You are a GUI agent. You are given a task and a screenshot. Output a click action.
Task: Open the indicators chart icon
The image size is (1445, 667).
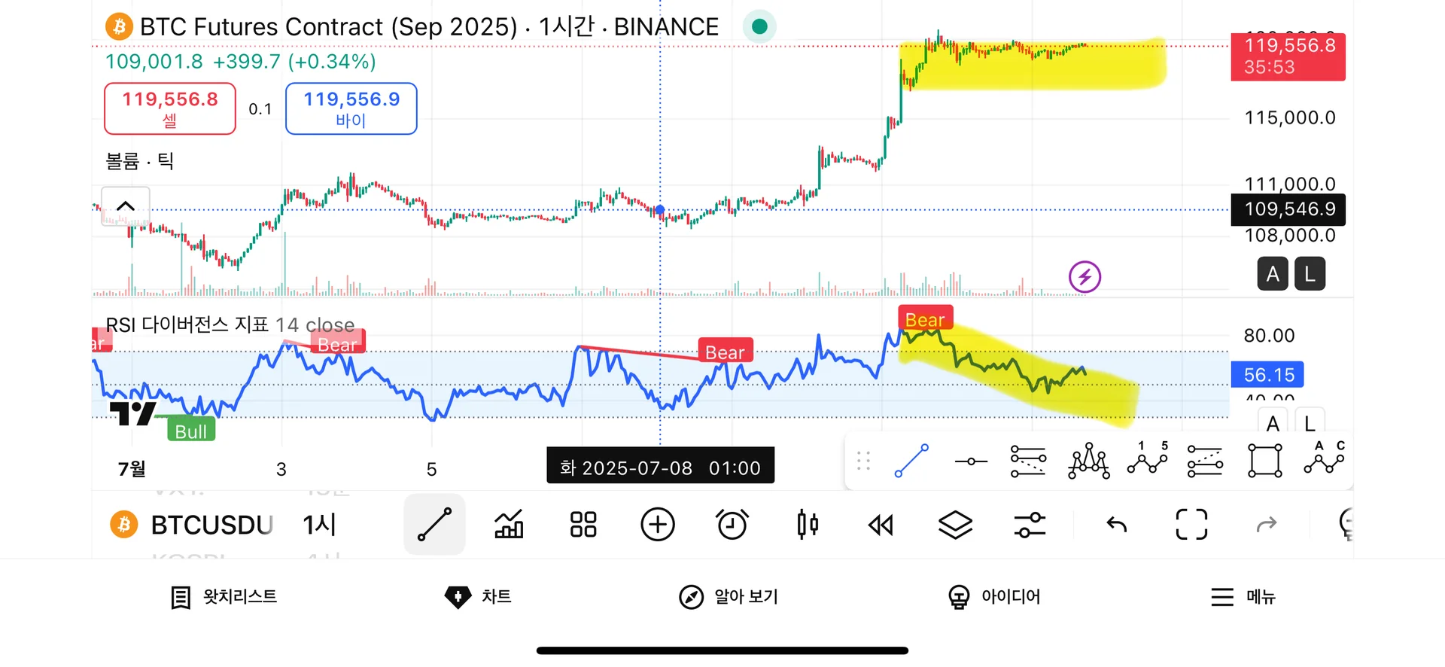click(509, 525)
